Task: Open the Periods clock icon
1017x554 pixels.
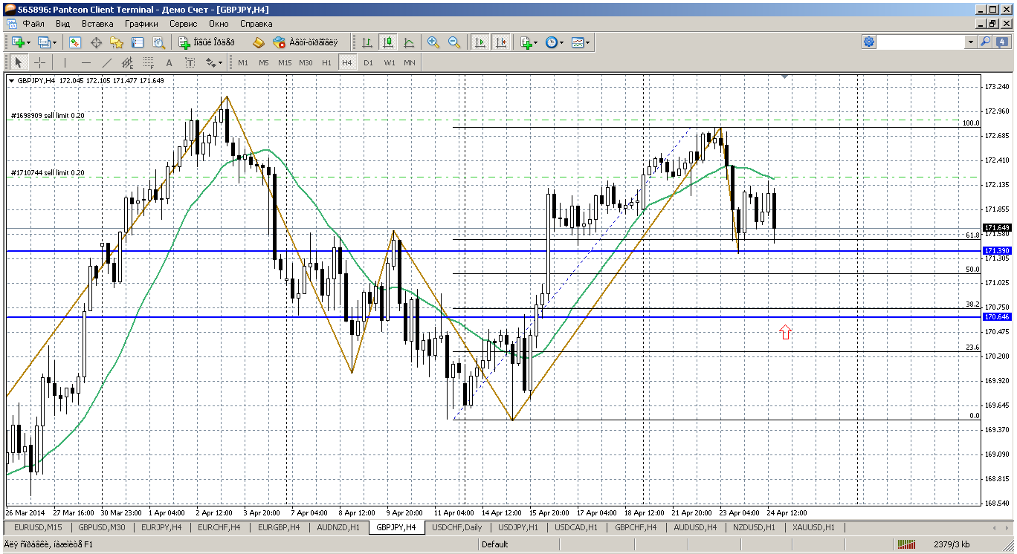Action: click(x=551, y=42)
